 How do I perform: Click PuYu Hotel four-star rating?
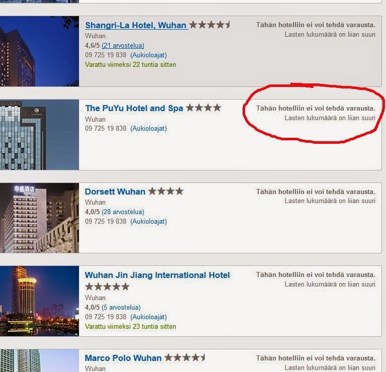(x=203, y=108)
